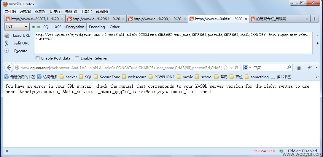Click the Split URL button

click(x=21, y=43)
